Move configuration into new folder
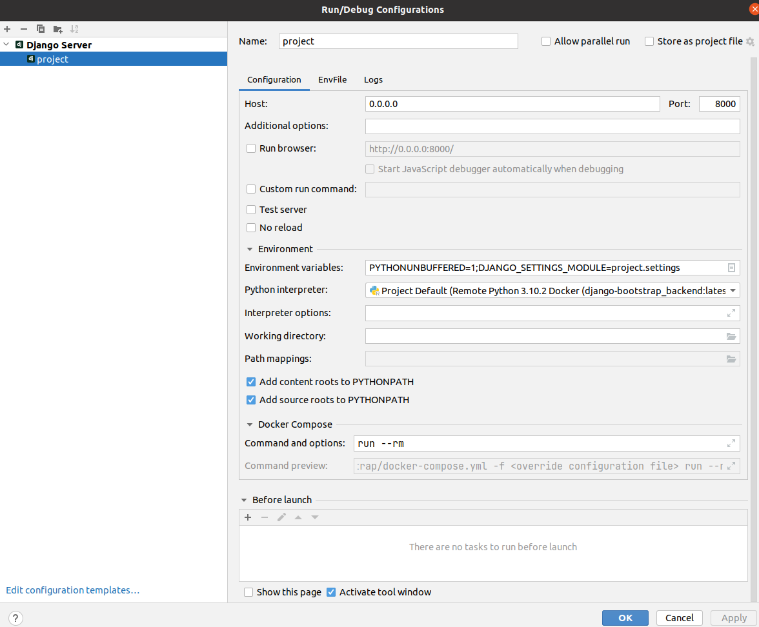 click(57, 29)
